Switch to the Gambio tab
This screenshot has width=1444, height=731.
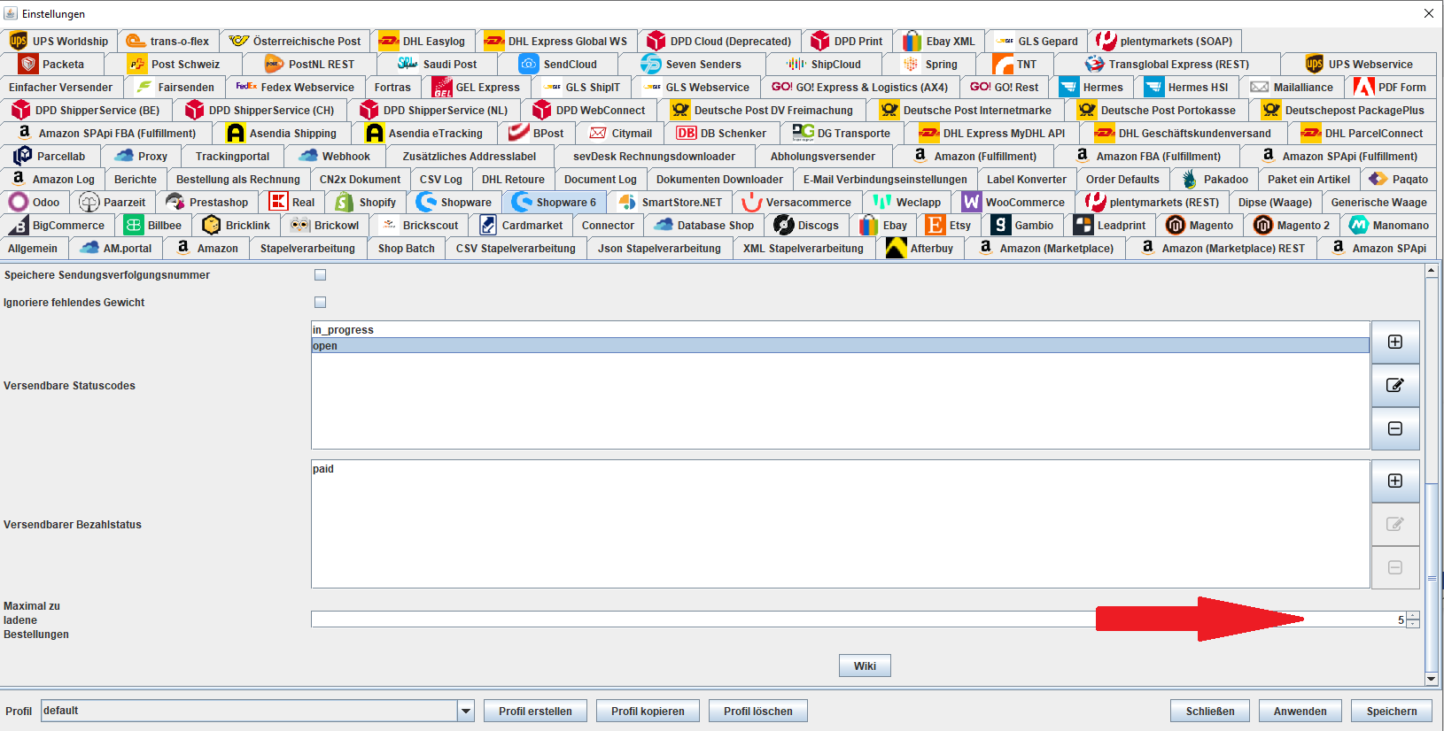pos(1023,225)
